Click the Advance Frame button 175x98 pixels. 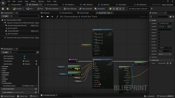tap(114, 9)
